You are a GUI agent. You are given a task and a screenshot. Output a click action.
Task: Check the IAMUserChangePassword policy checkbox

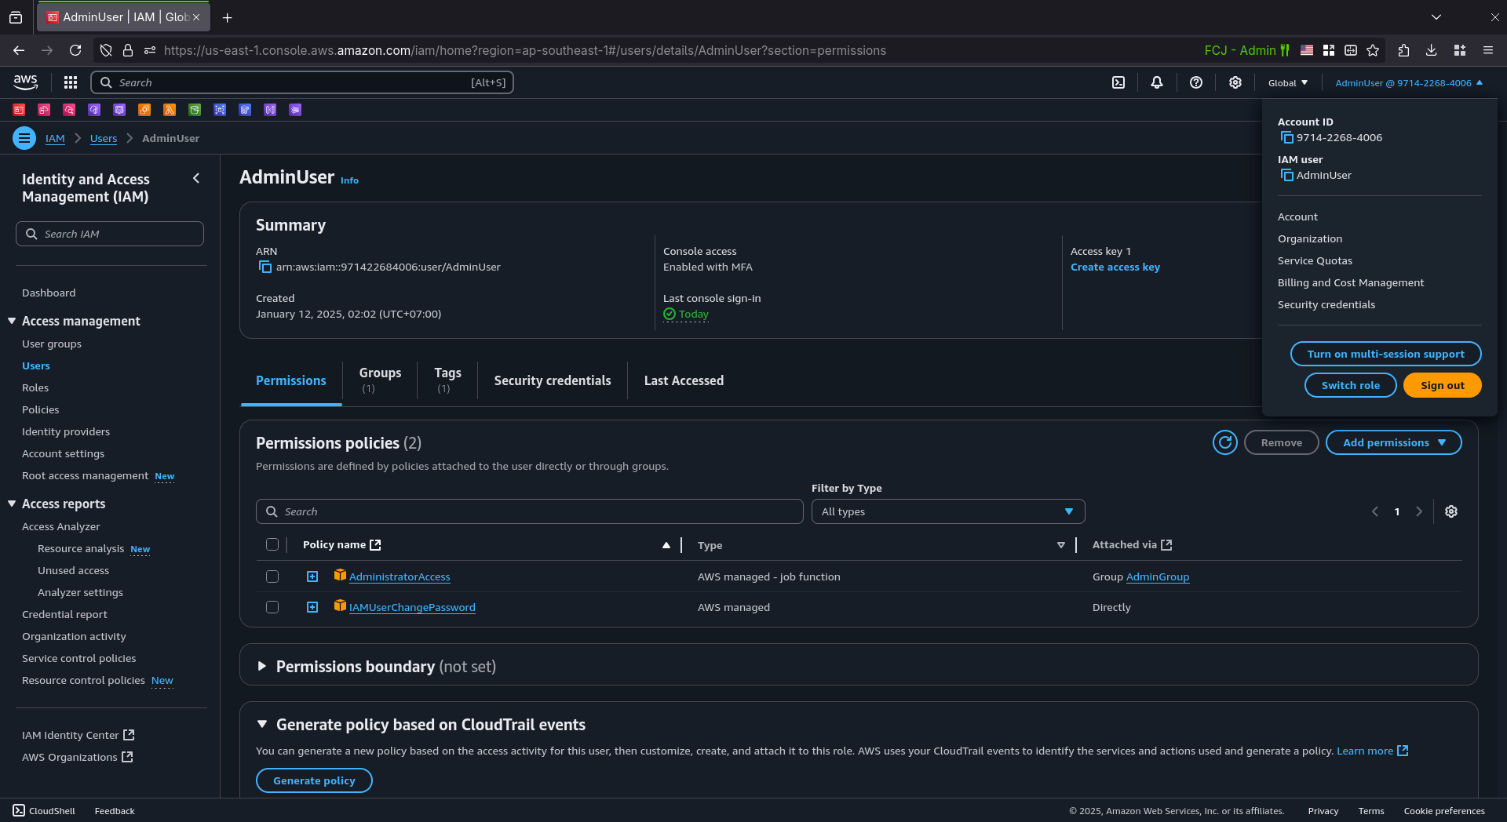[272, 607]
